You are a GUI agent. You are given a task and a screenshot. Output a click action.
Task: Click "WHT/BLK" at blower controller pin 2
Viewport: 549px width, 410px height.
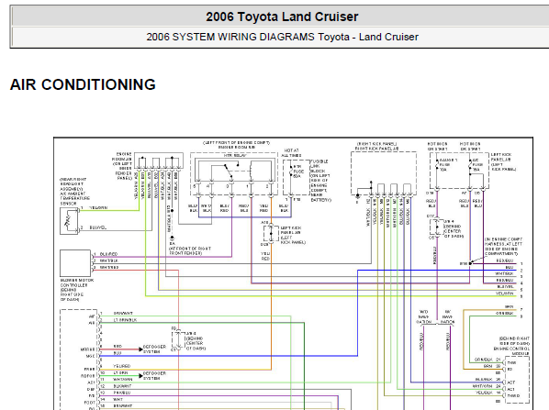pos(109,260)
